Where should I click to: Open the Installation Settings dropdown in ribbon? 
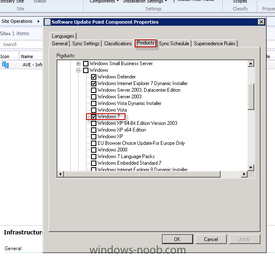click(x=145, y=1)
